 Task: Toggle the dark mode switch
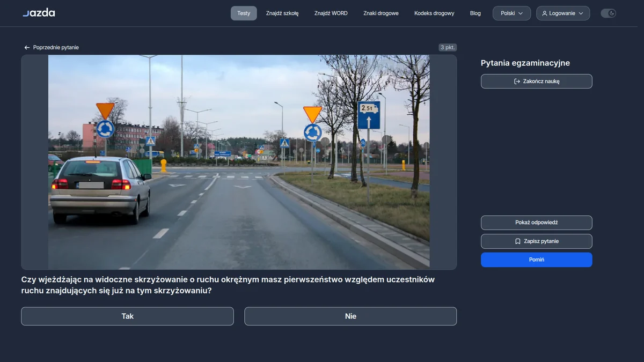[x=608, y=13]
